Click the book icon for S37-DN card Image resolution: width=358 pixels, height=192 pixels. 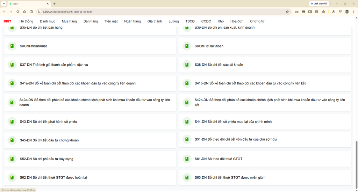pos(12,65)
